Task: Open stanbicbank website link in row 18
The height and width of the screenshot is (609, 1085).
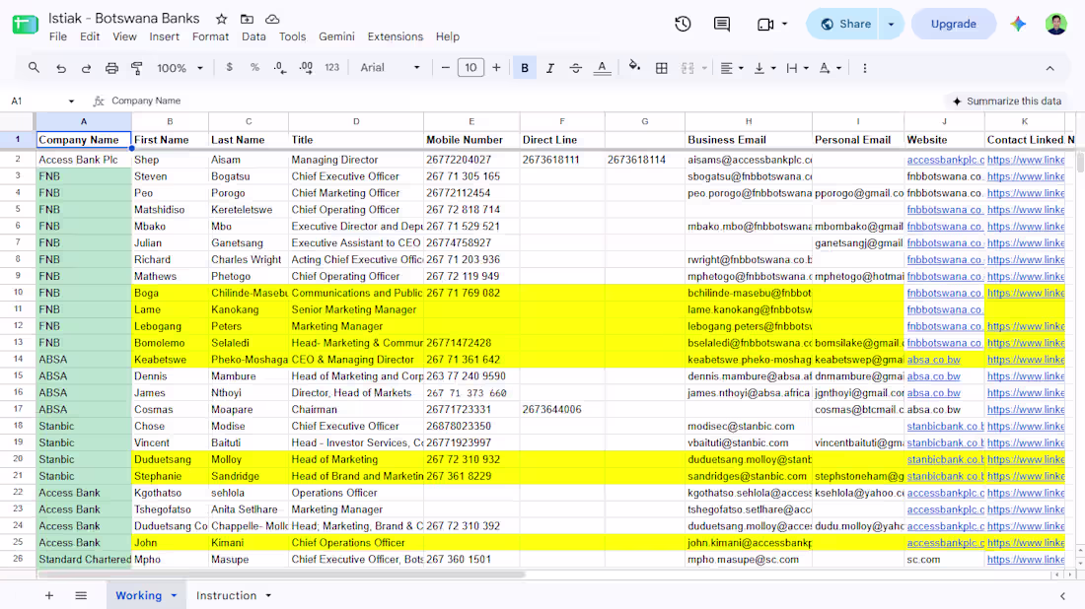Action: click(x=945, y=426)
